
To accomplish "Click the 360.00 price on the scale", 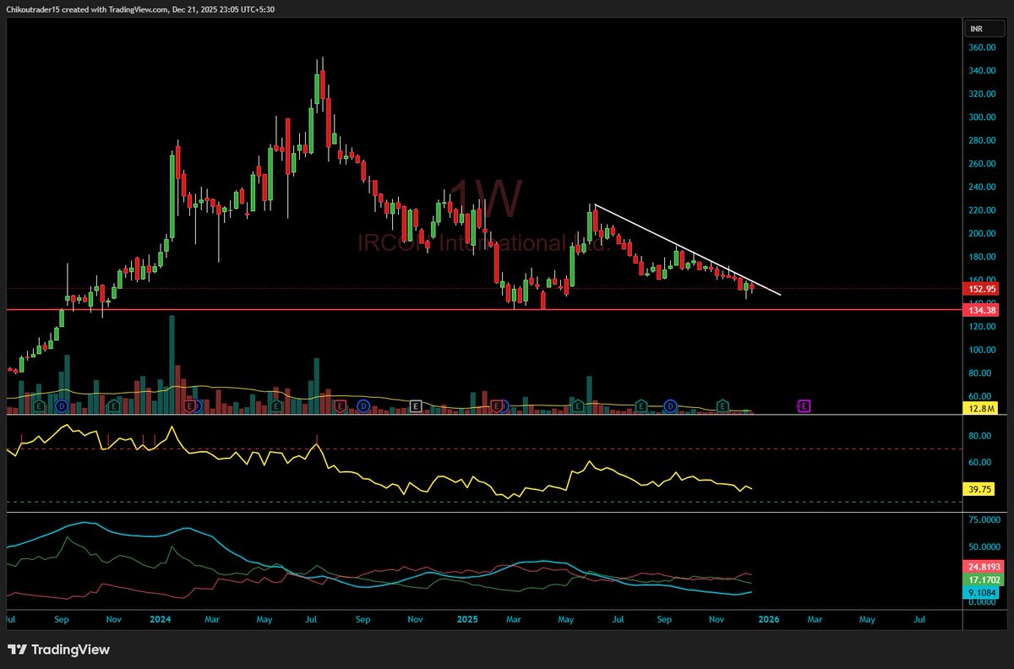I will [x=982, y=49].
